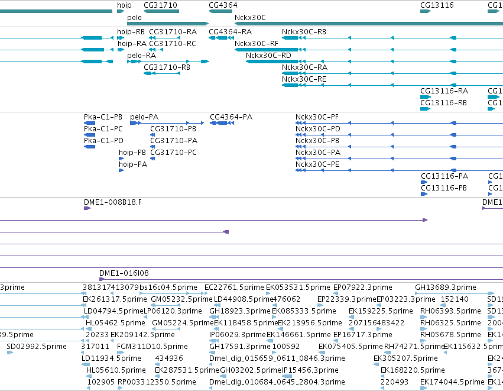Open the HL05610.5prime EST label

(x=116, y=371)
